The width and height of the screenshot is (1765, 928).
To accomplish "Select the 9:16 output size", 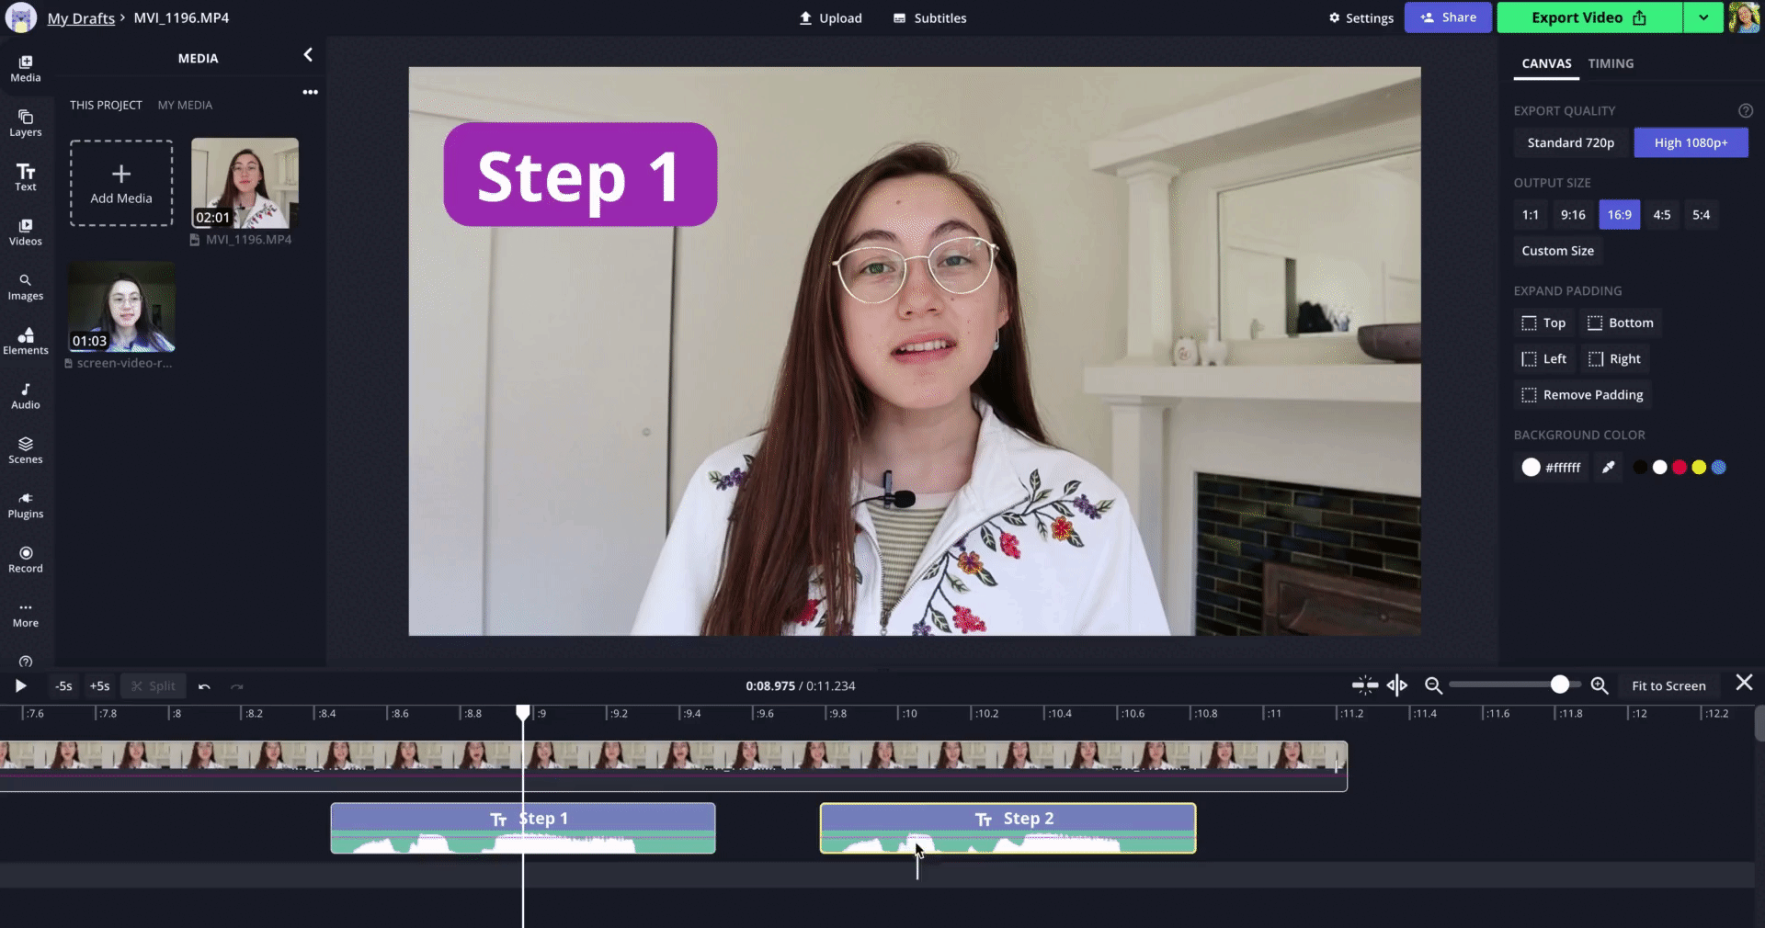I will point(1572,215).
